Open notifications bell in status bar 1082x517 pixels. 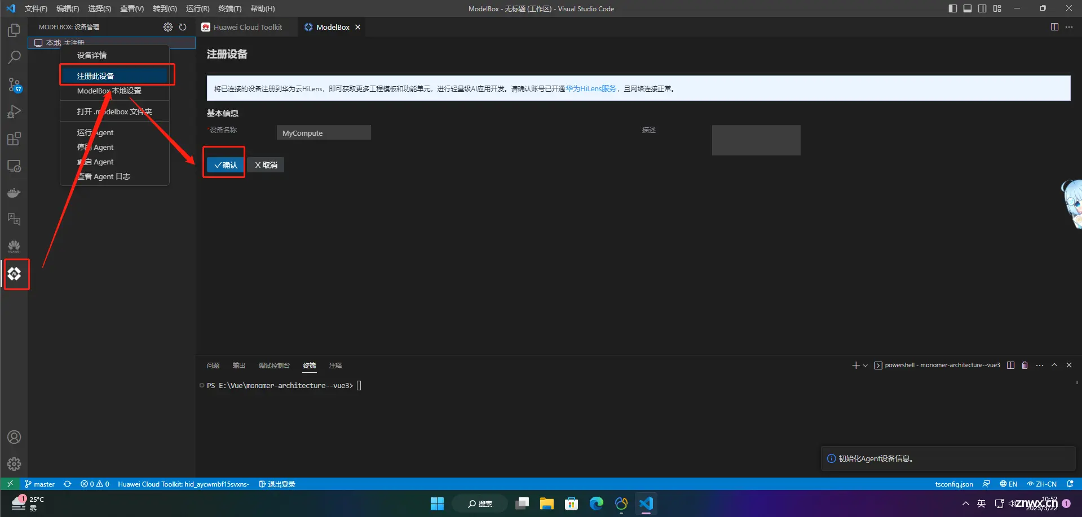(x=1070, y=484)
